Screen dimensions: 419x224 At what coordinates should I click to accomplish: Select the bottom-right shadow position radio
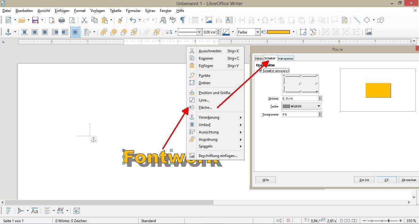pyautogui.click(x=317, y=92)
